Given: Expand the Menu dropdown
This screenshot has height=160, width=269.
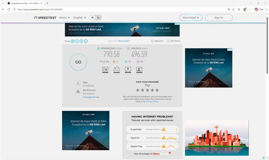Looking at the screenshot, I should click(65, 18).
